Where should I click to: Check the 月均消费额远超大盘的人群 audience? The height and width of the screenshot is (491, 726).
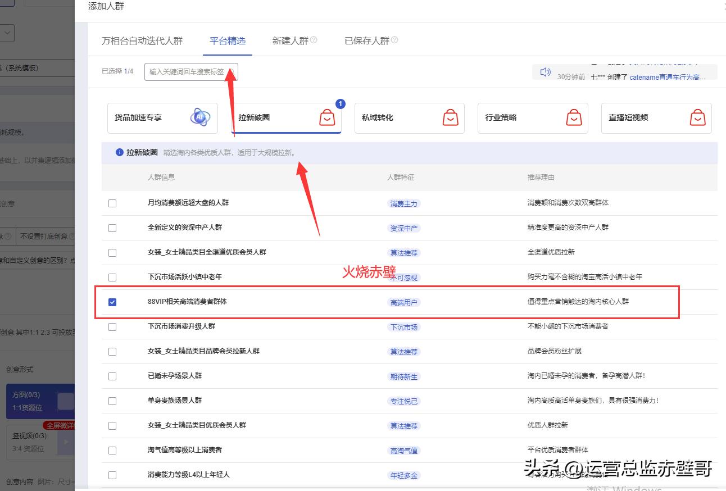click(x=113, y=203)
